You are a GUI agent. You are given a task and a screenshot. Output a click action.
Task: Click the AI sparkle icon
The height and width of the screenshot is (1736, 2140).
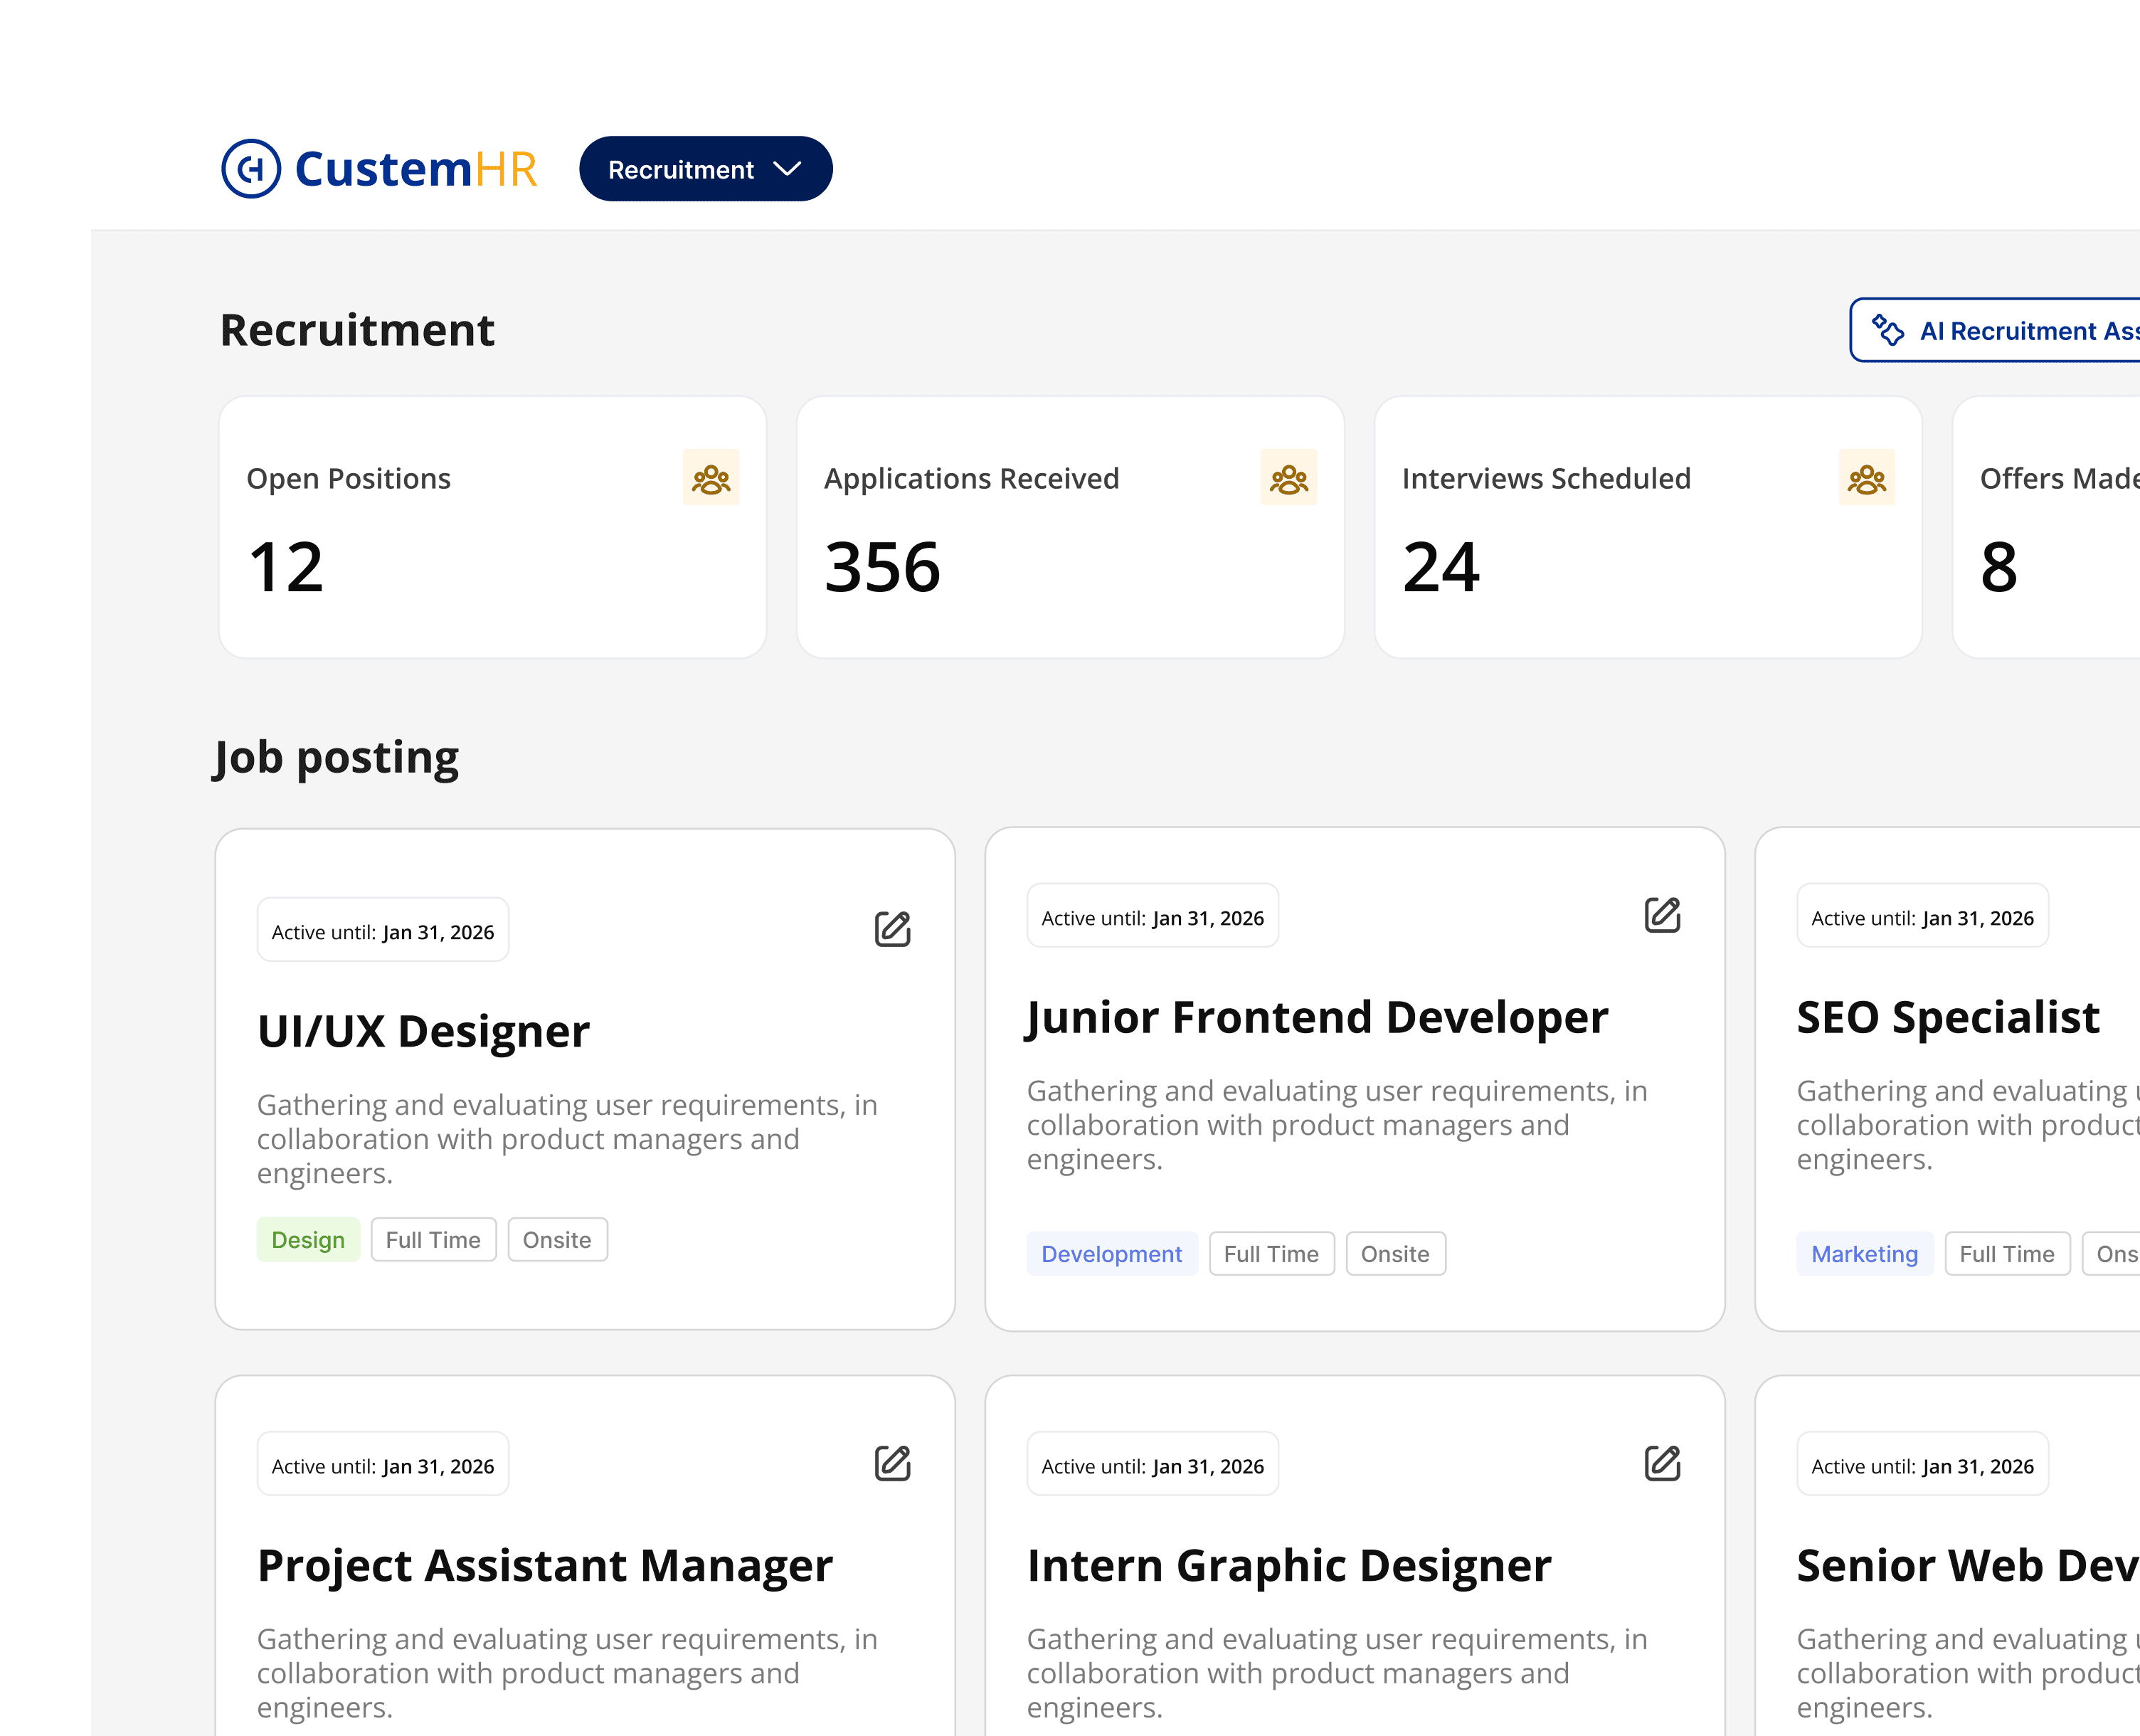tap(1887, 330)
